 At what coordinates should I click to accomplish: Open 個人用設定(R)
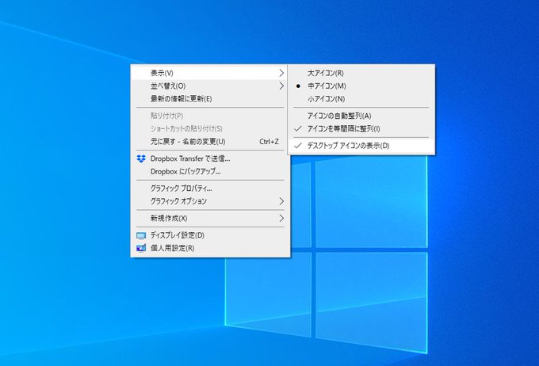210,248
